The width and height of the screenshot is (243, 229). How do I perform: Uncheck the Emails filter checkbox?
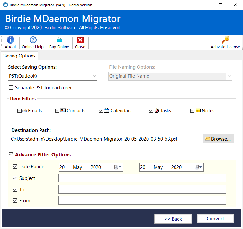19,111
